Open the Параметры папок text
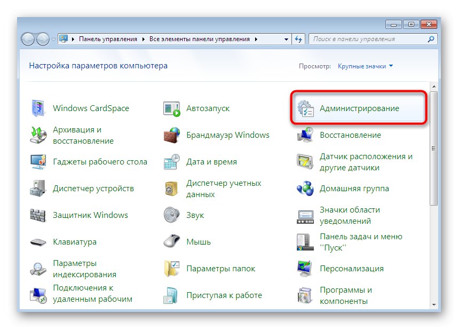This screenshot has width=458, height=329. [221, 269]
